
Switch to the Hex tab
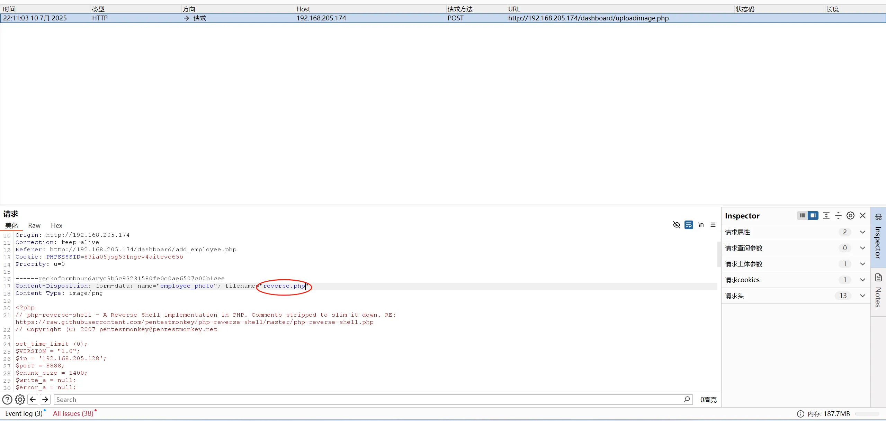[56, 225]
